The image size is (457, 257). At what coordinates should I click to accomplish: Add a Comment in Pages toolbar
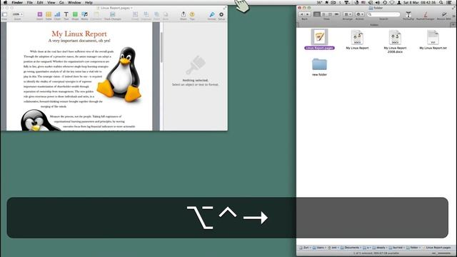tap(96, 16)
